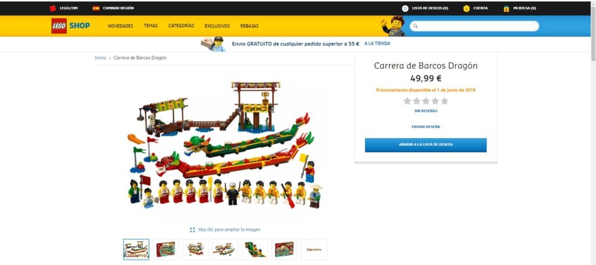This screenshot has width=596, height=265.
Task: Go to the Rebajas section
Action: coord(249,26)
